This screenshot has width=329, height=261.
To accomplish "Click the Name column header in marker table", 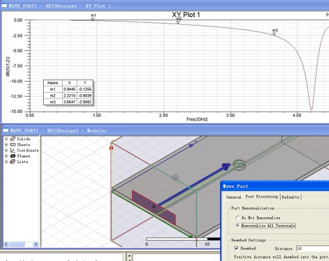I will [x=53, y=83].
